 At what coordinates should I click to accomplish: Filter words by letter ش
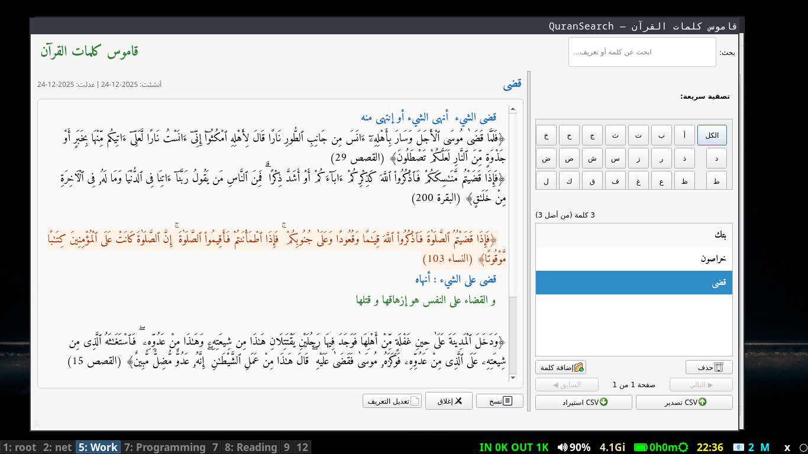tap(592, 158)
